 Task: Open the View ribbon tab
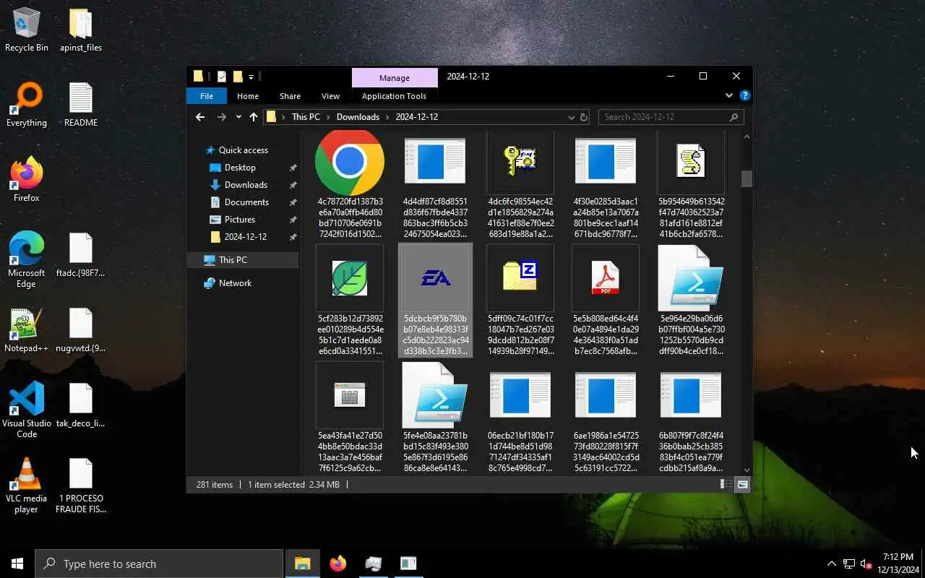pos(330,96)
